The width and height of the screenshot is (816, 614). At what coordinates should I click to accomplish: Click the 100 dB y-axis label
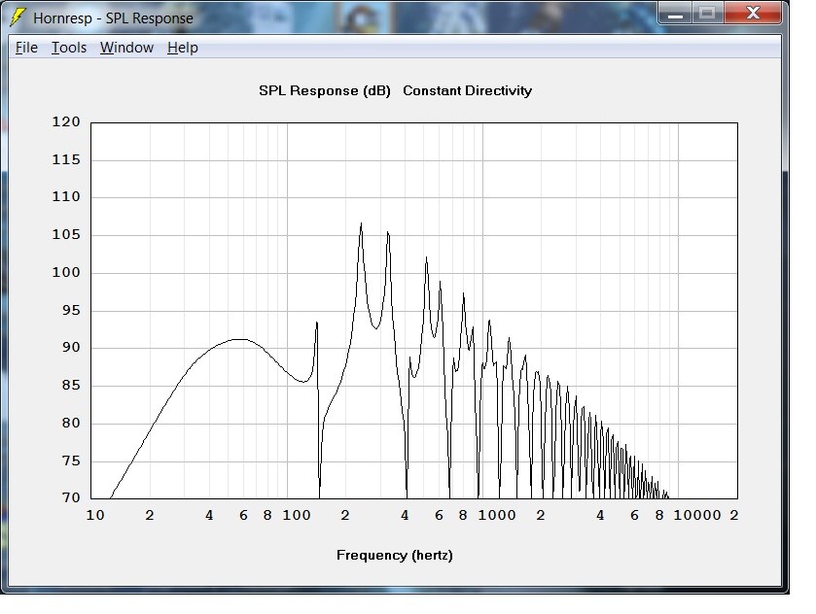[66, 272]
